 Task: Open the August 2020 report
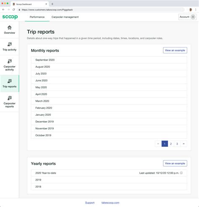pyautogui.click(x=109, y=67)
